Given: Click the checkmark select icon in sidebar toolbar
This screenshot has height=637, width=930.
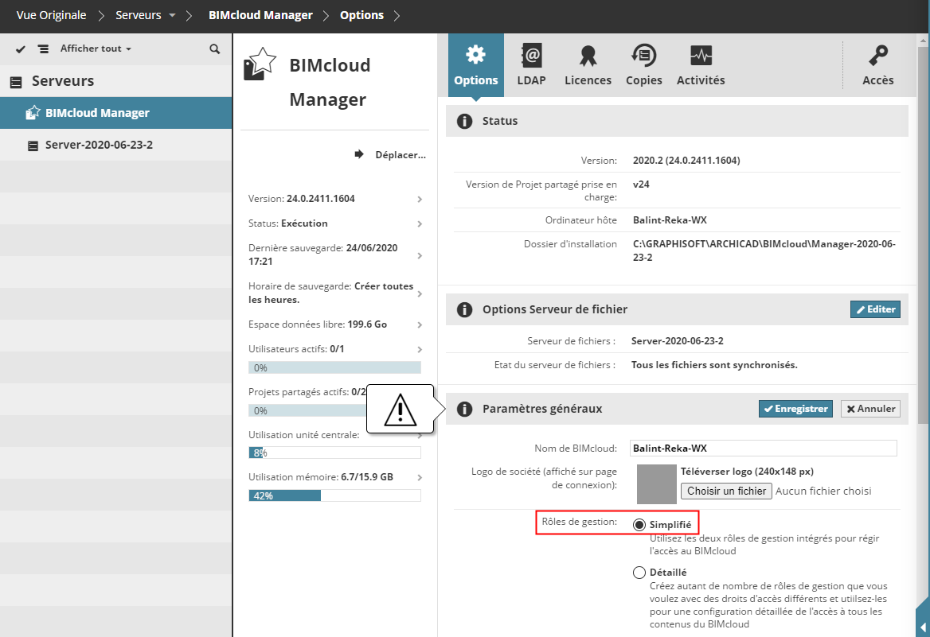Looking at the screenshot, I should point(21,49).
